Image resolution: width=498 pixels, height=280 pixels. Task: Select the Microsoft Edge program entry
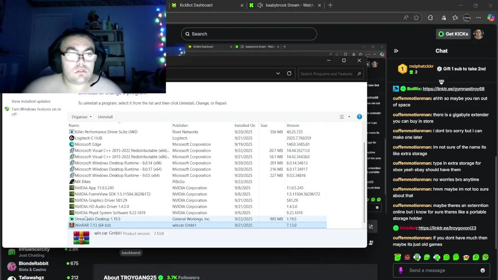[x=197, y=144]
